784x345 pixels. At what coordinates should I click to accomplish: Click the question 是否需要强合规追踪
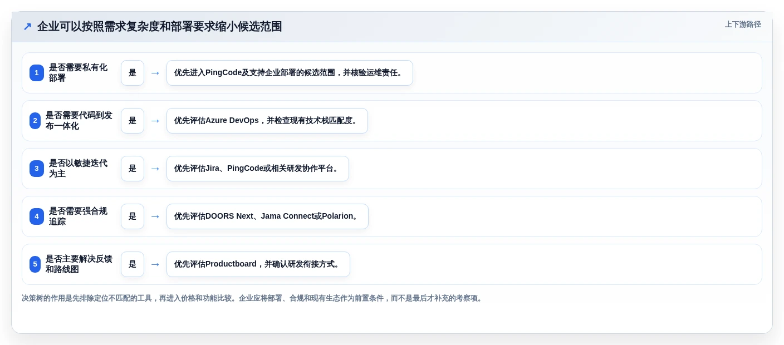pyautogui.click(x=78, y=216)
